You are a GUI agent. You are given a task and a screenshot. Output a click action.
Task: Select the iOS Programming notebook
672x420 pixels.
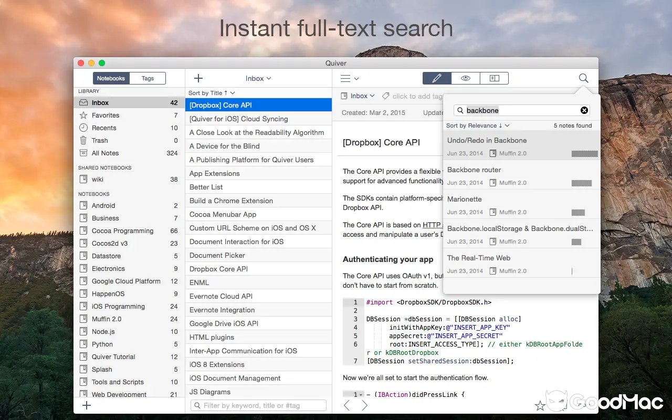[x=129, y=307]
